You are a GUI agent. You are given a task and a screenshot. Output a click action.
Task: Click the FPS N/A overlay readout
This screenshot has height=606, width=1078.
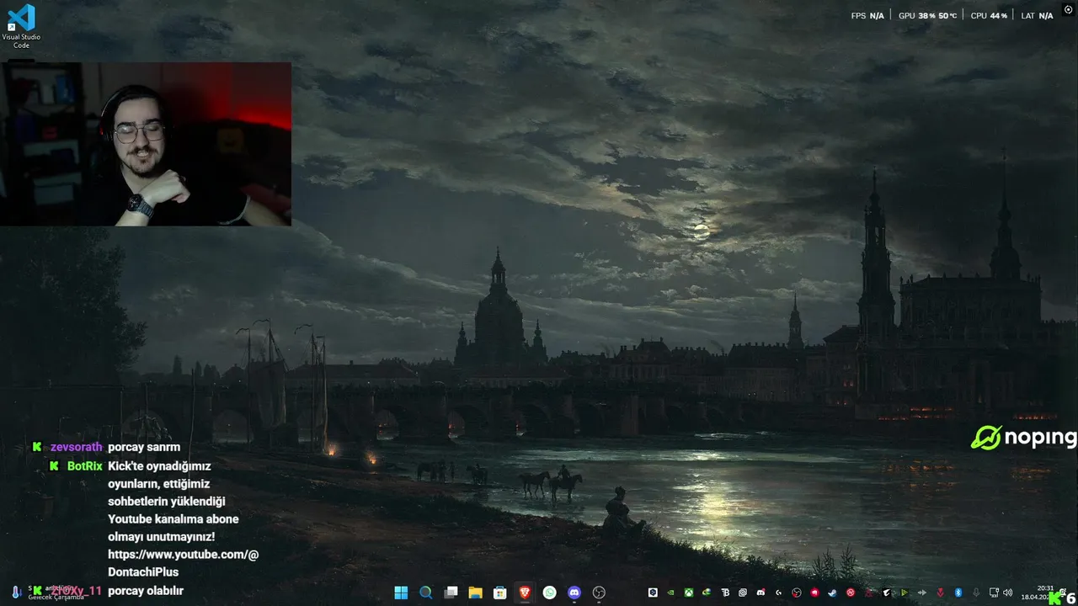tap(867, 15)
